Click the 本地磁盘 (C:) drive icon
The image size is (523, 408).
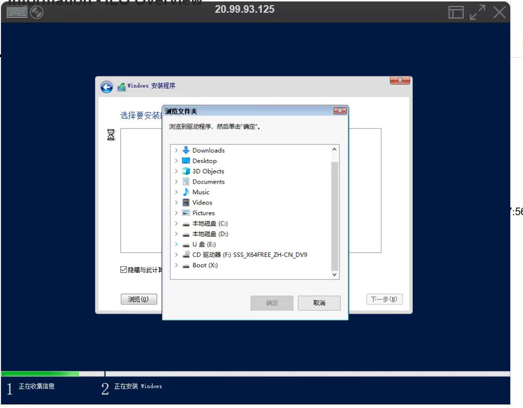pos(186,224)
